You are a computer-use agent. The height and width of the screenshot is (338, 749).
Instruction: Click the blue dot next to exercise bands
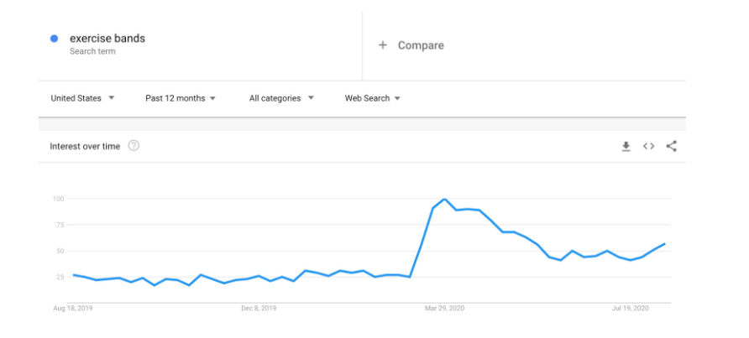click(55, 39)
